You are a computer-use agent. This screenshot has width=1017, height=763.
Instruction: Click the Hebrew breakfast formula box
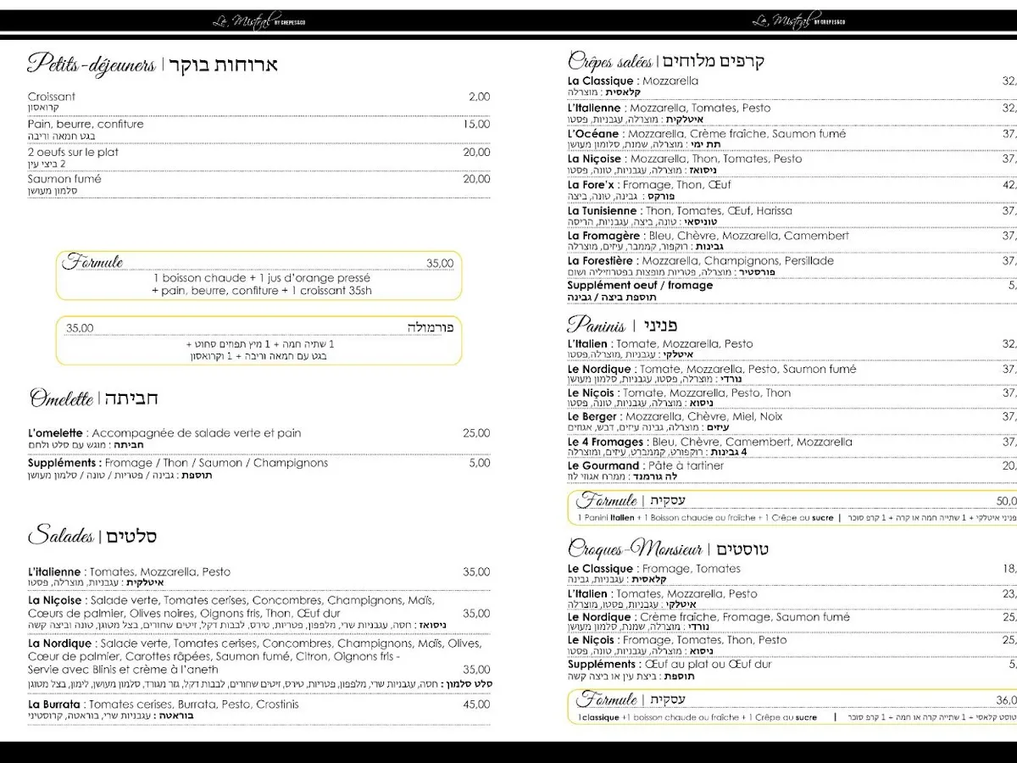(x=258, y=340)
